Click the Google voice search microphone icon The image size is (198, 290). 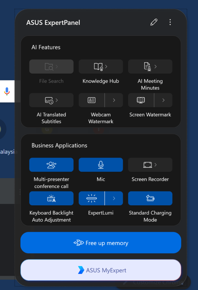[7, 91]
